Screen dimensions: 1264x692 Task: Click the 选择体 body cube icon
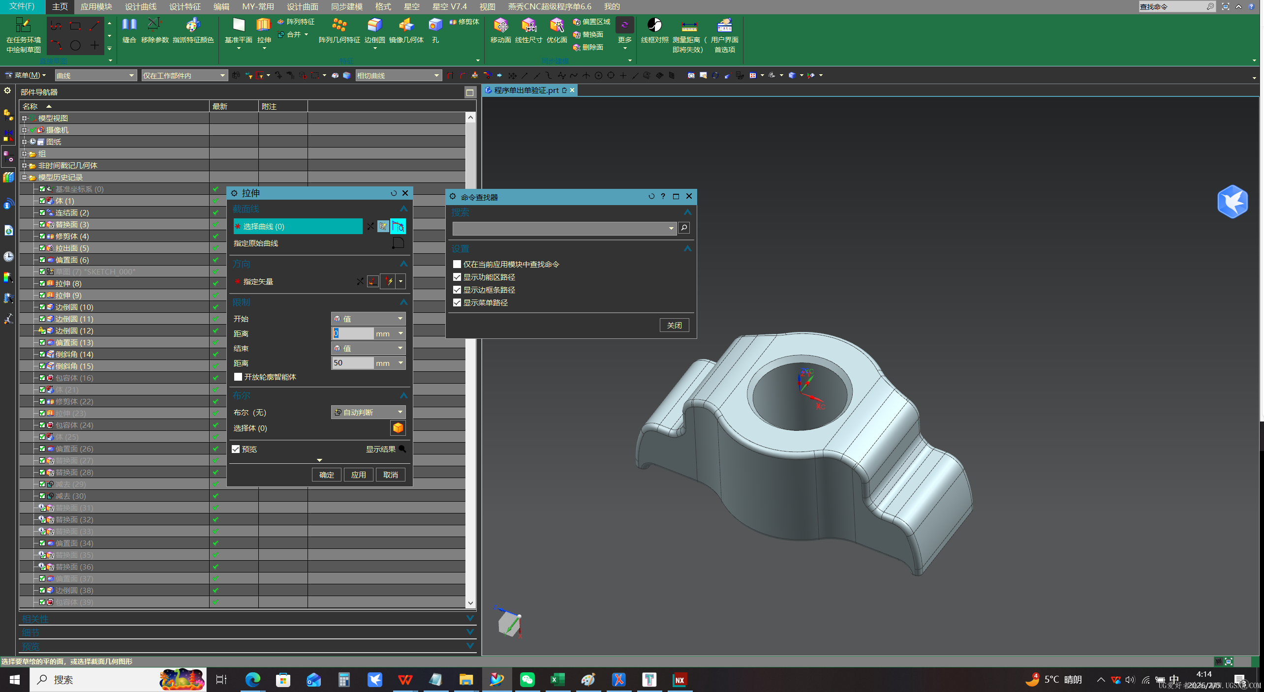(x=398, y=428)
